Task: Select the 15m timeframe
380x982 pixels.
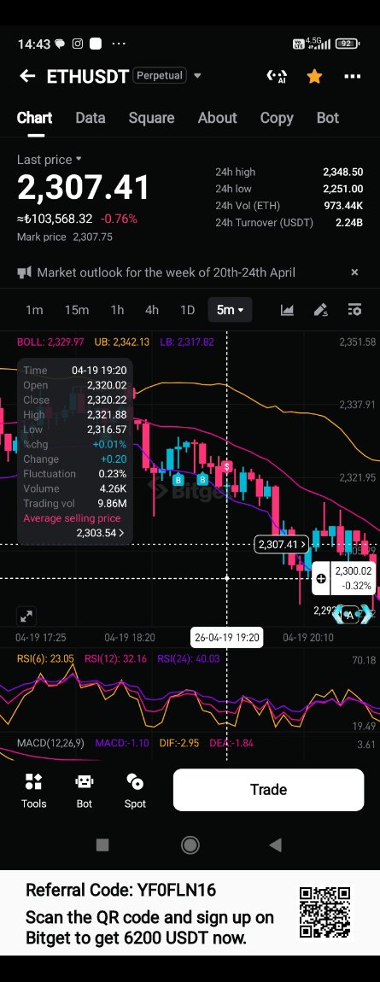Action: coord(76,310)
